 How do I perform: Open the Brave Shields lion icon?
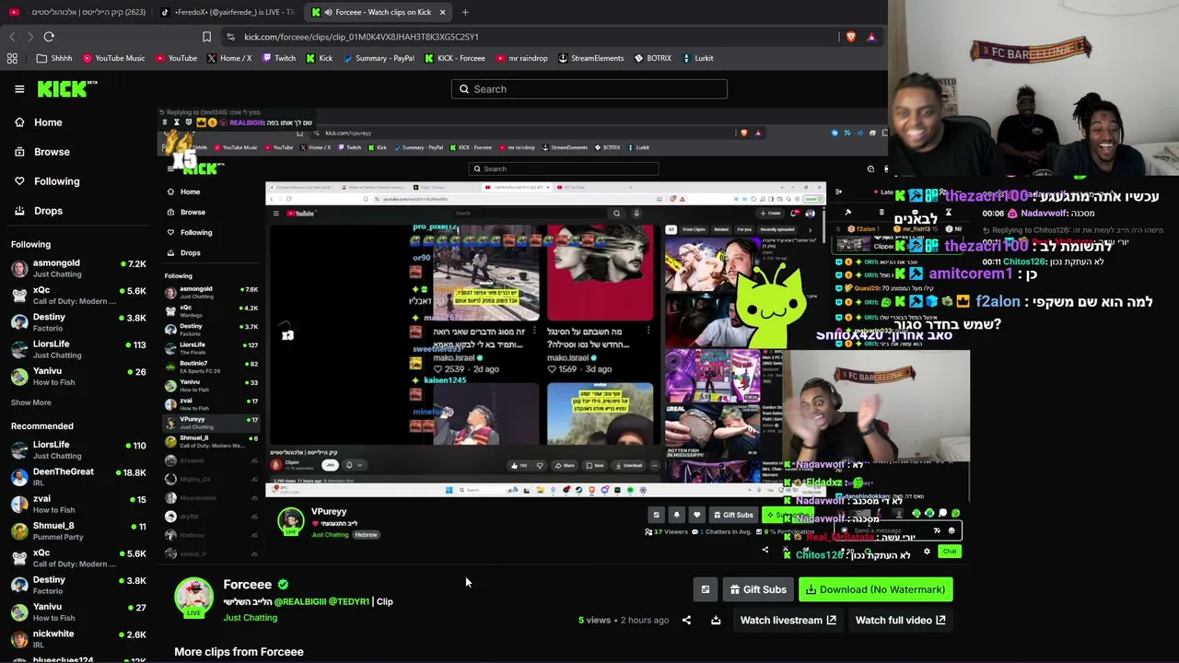point(851,37)
